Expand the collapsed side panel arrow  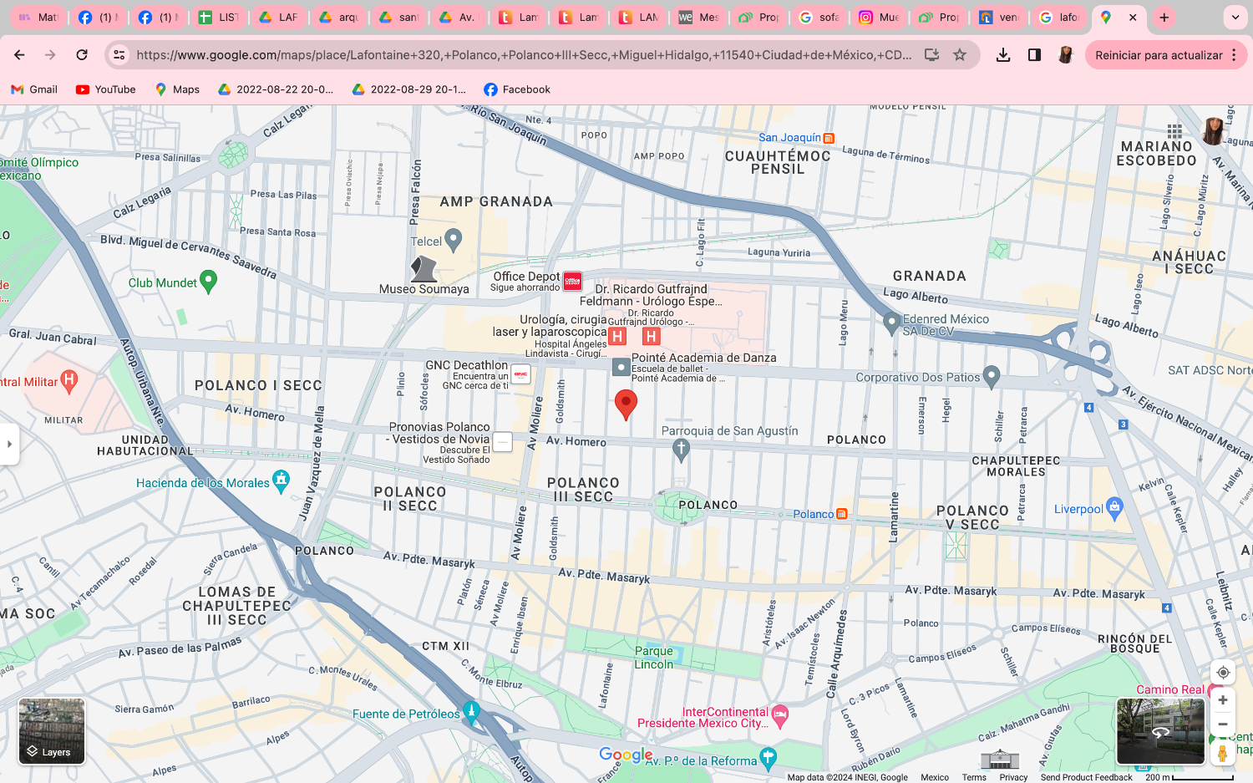[9, 444]
